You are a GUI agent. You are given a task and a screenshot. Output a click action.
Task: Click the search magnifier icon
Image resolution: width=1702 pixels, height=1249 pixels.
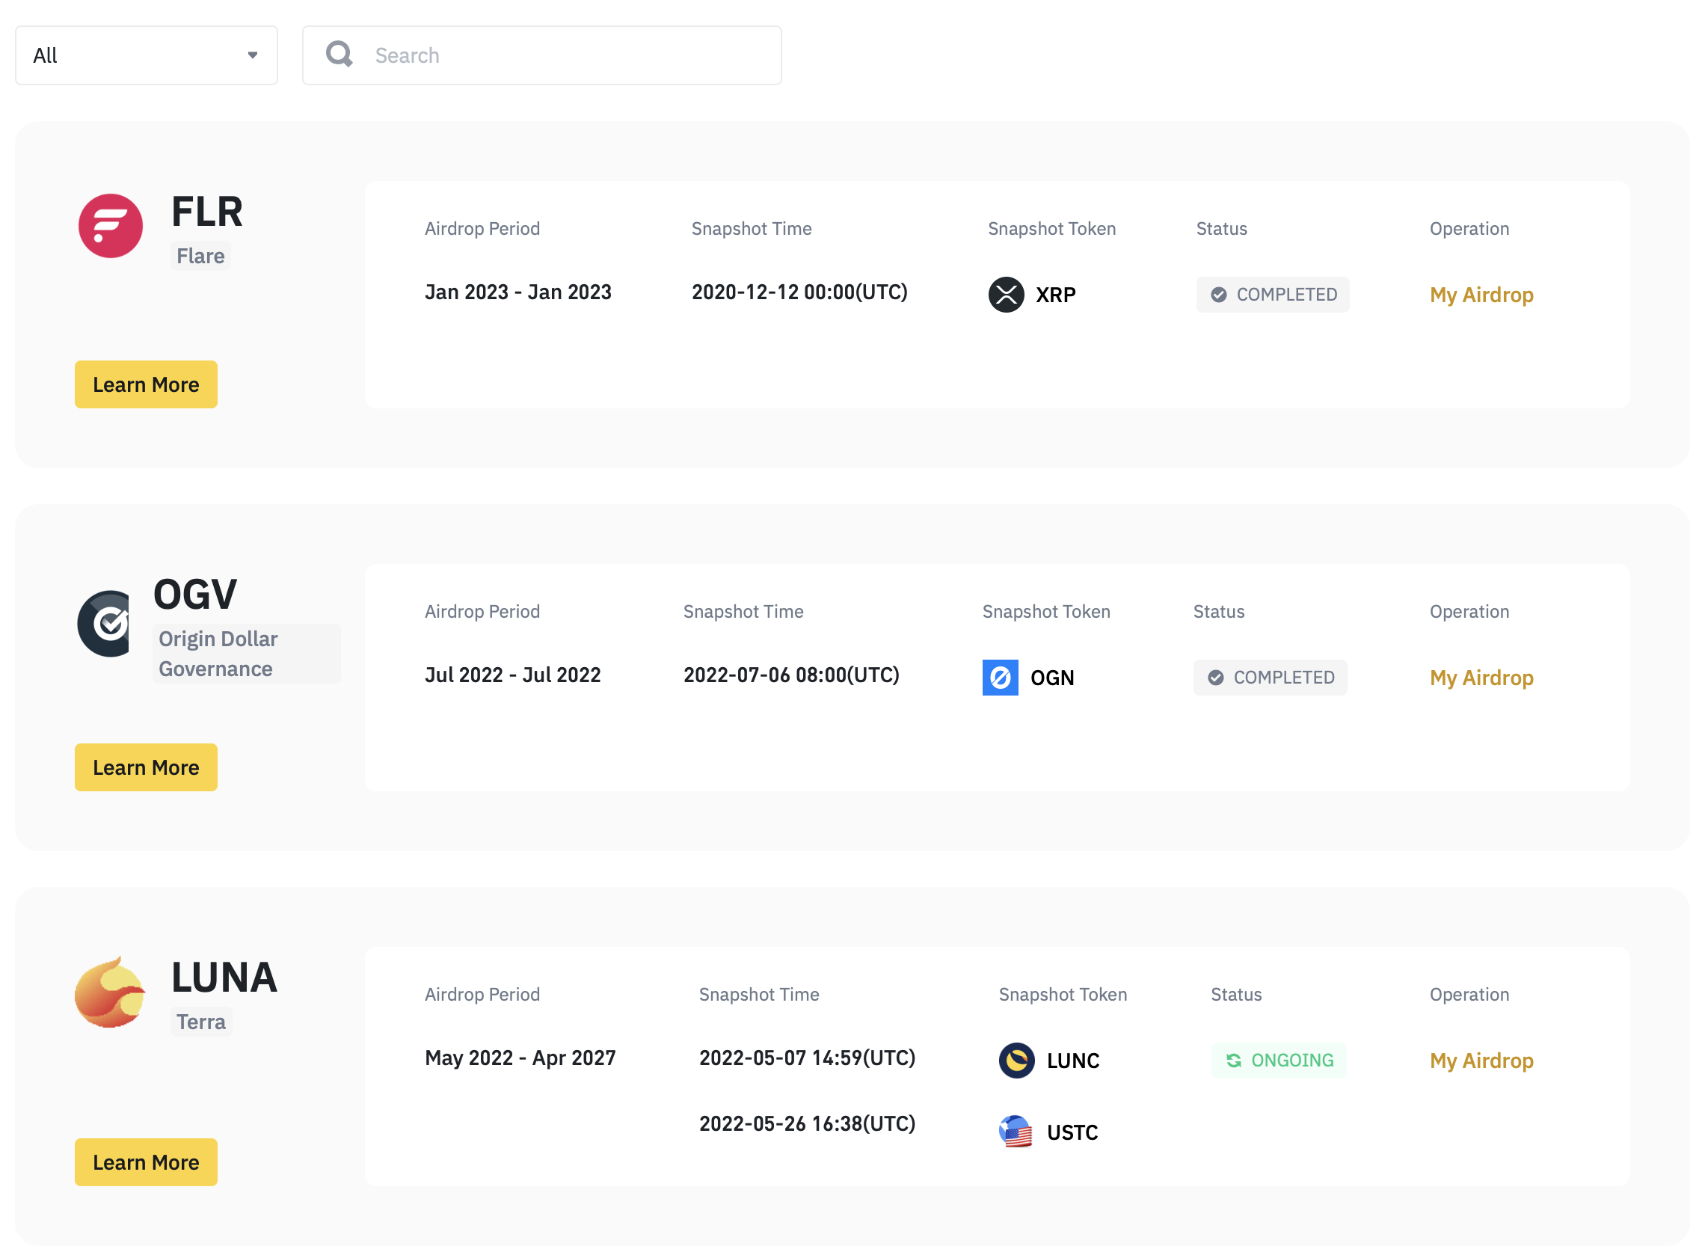340,55
